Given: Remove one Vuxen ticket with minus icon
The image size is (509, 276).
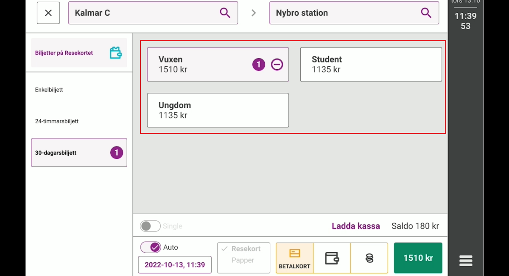Looking at the screenshot, I should click(x=277, y=65).
